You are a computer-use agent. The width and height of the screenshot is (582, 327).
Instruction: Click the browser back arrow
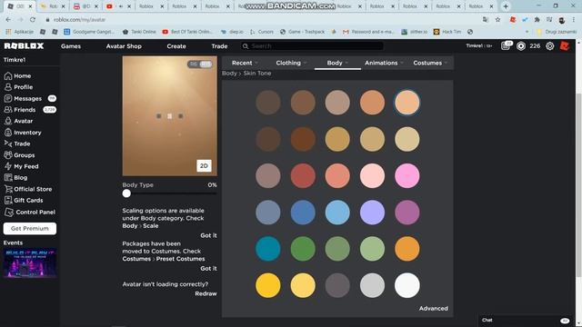(8, 20)
